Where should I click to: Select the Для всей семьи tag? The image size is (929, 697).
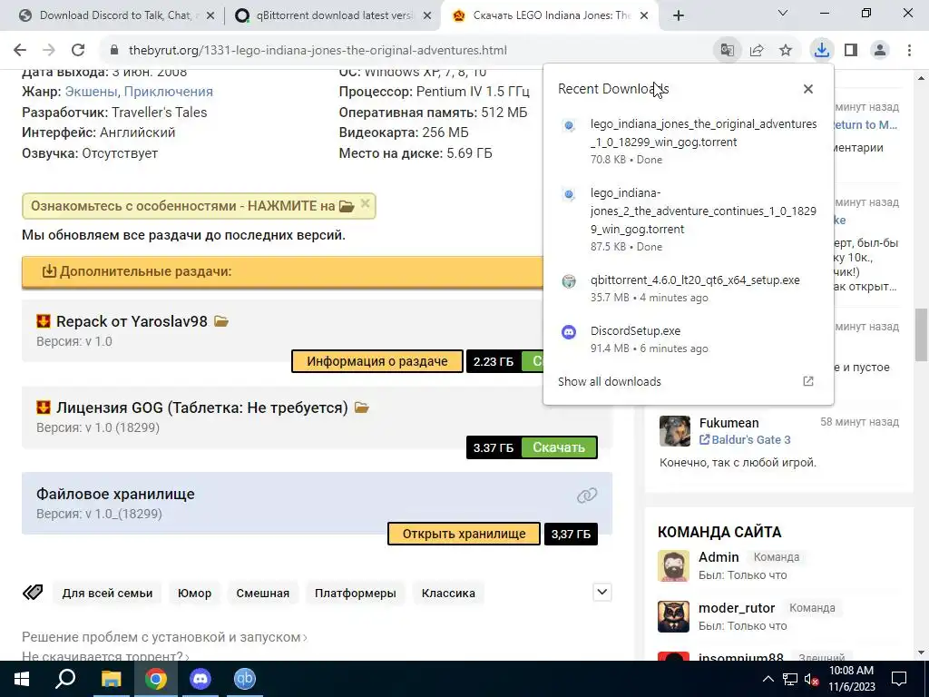click(107, 594)
